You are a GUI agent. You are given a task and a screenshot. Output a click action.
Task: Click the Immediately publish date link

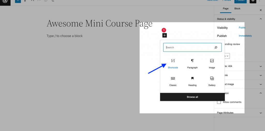[x=245, y=36]
